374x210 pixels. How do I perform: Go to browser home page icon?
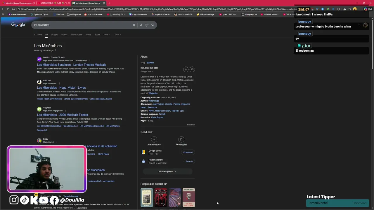[13, 9]
